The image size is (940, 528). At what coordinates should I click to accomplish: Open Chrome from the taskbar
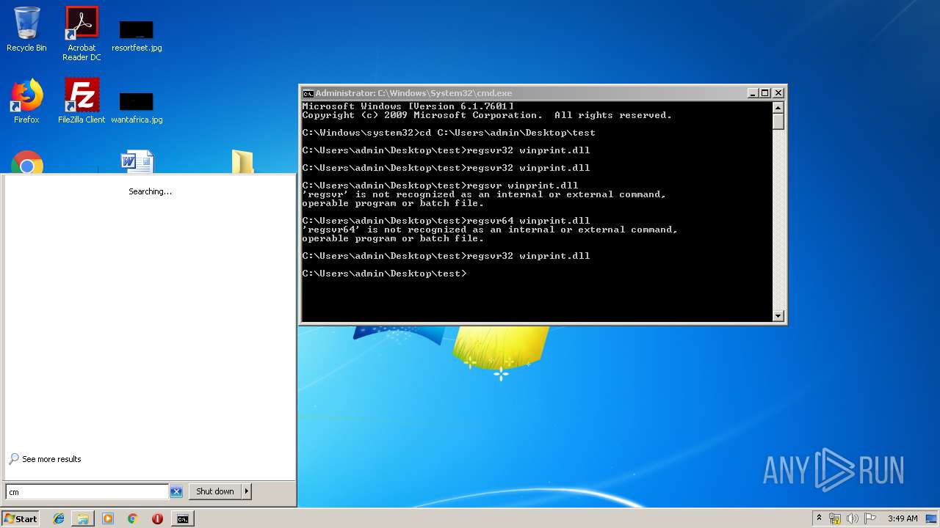coord(133,518)
